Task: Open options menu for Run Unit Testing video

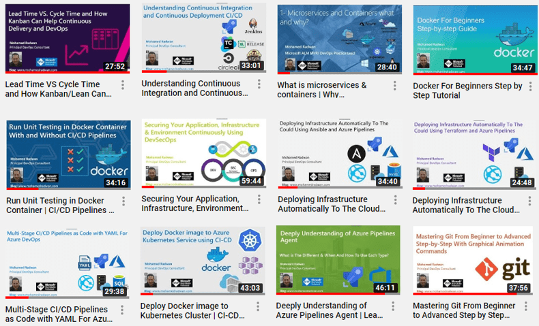Action: [123, 201]
